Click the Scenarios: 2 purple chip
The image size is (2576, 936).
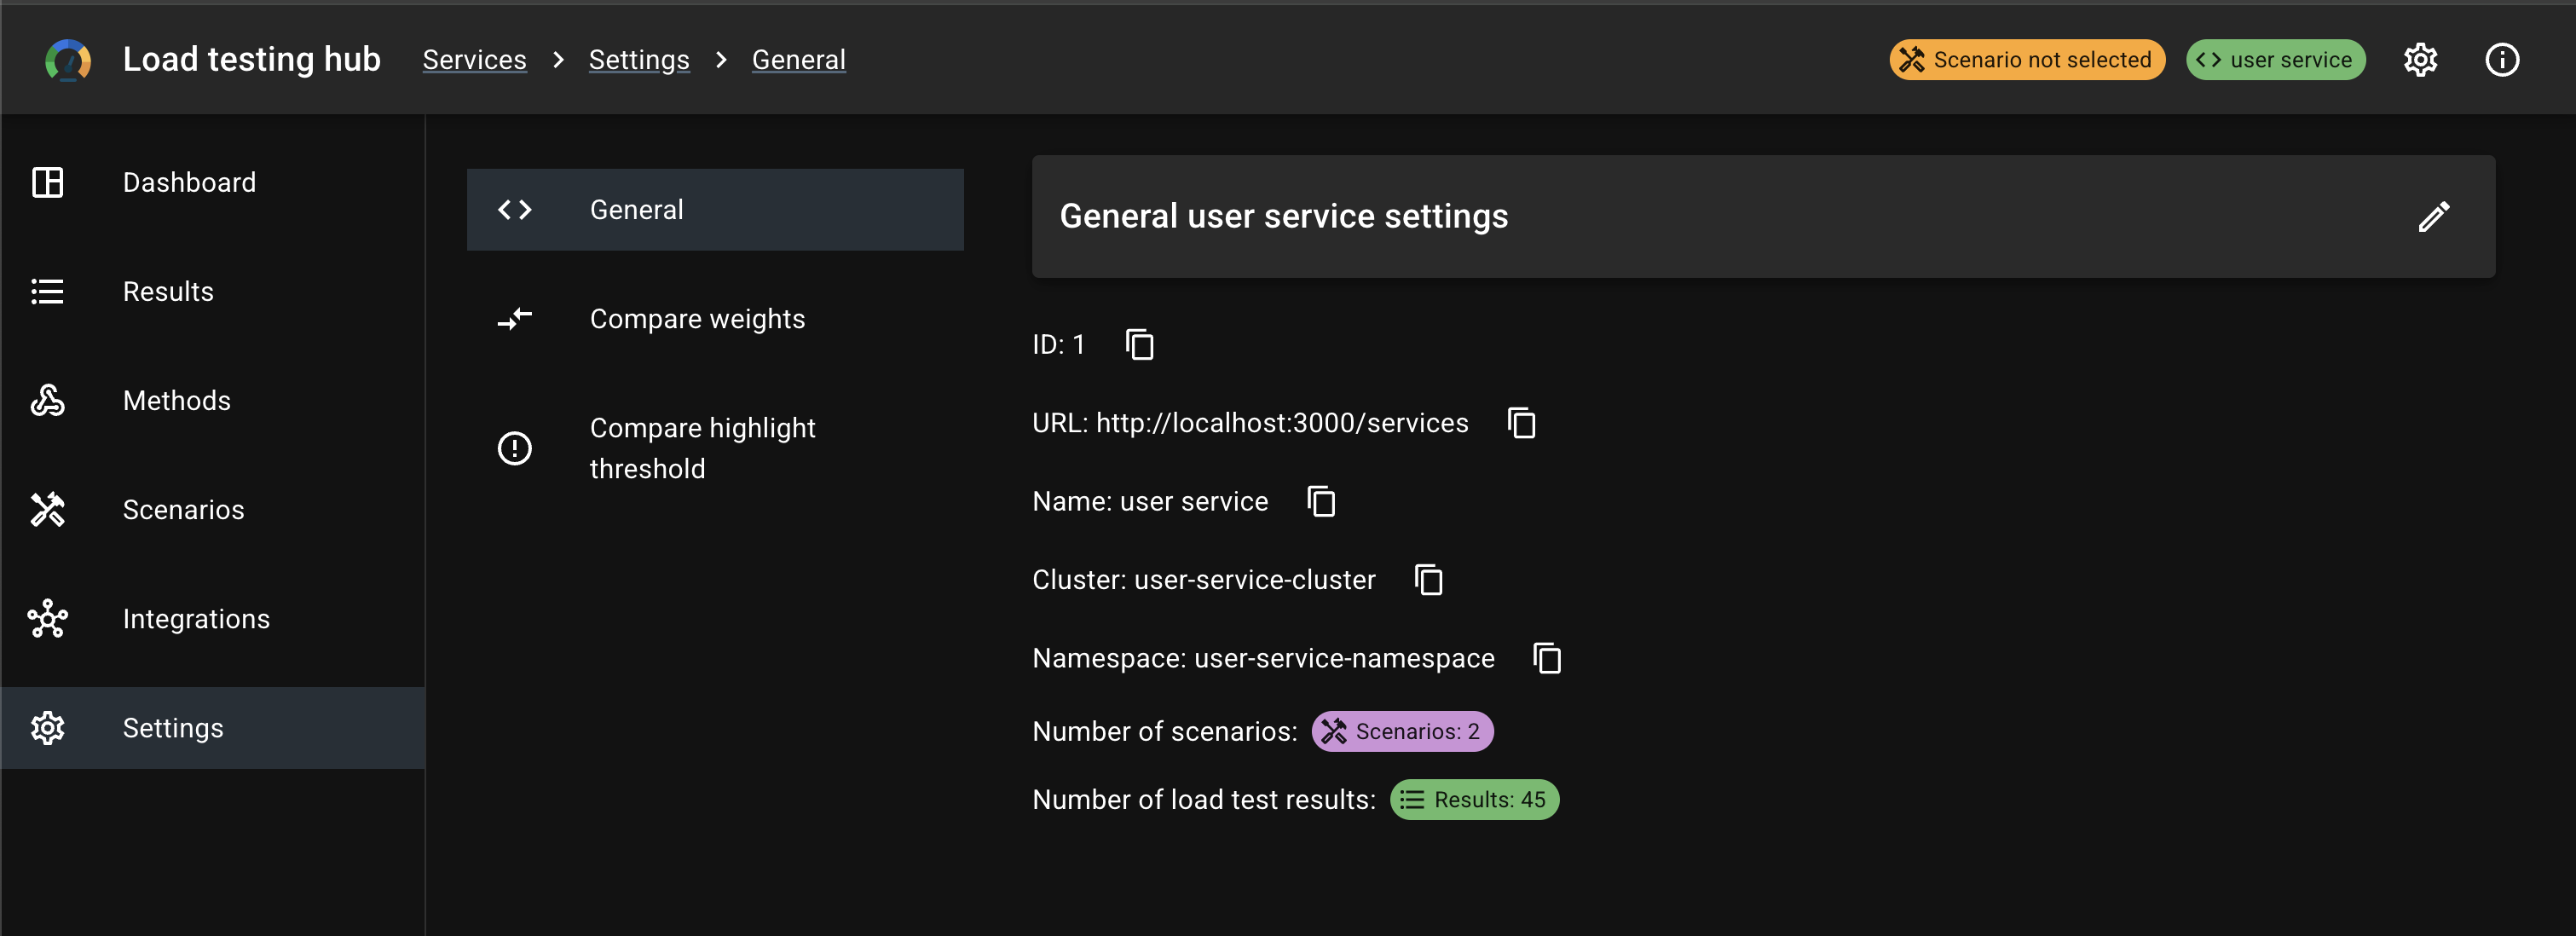1402,731
